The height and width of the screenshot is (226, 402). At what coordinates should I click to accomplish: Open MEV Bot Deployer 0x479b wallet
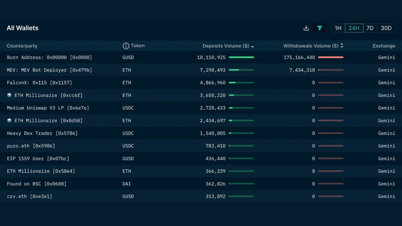(x=49, y=70)
